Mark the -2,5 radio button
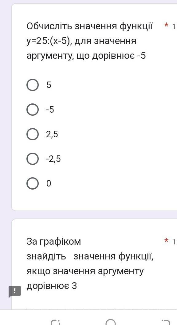 [33, 159]
